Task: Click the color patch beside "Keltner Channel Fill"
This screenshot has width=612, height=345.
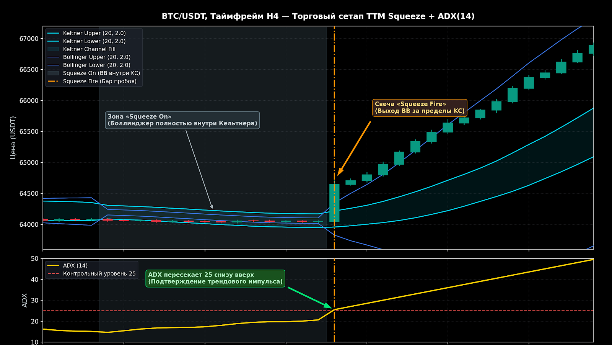Action: pos(53,49)
